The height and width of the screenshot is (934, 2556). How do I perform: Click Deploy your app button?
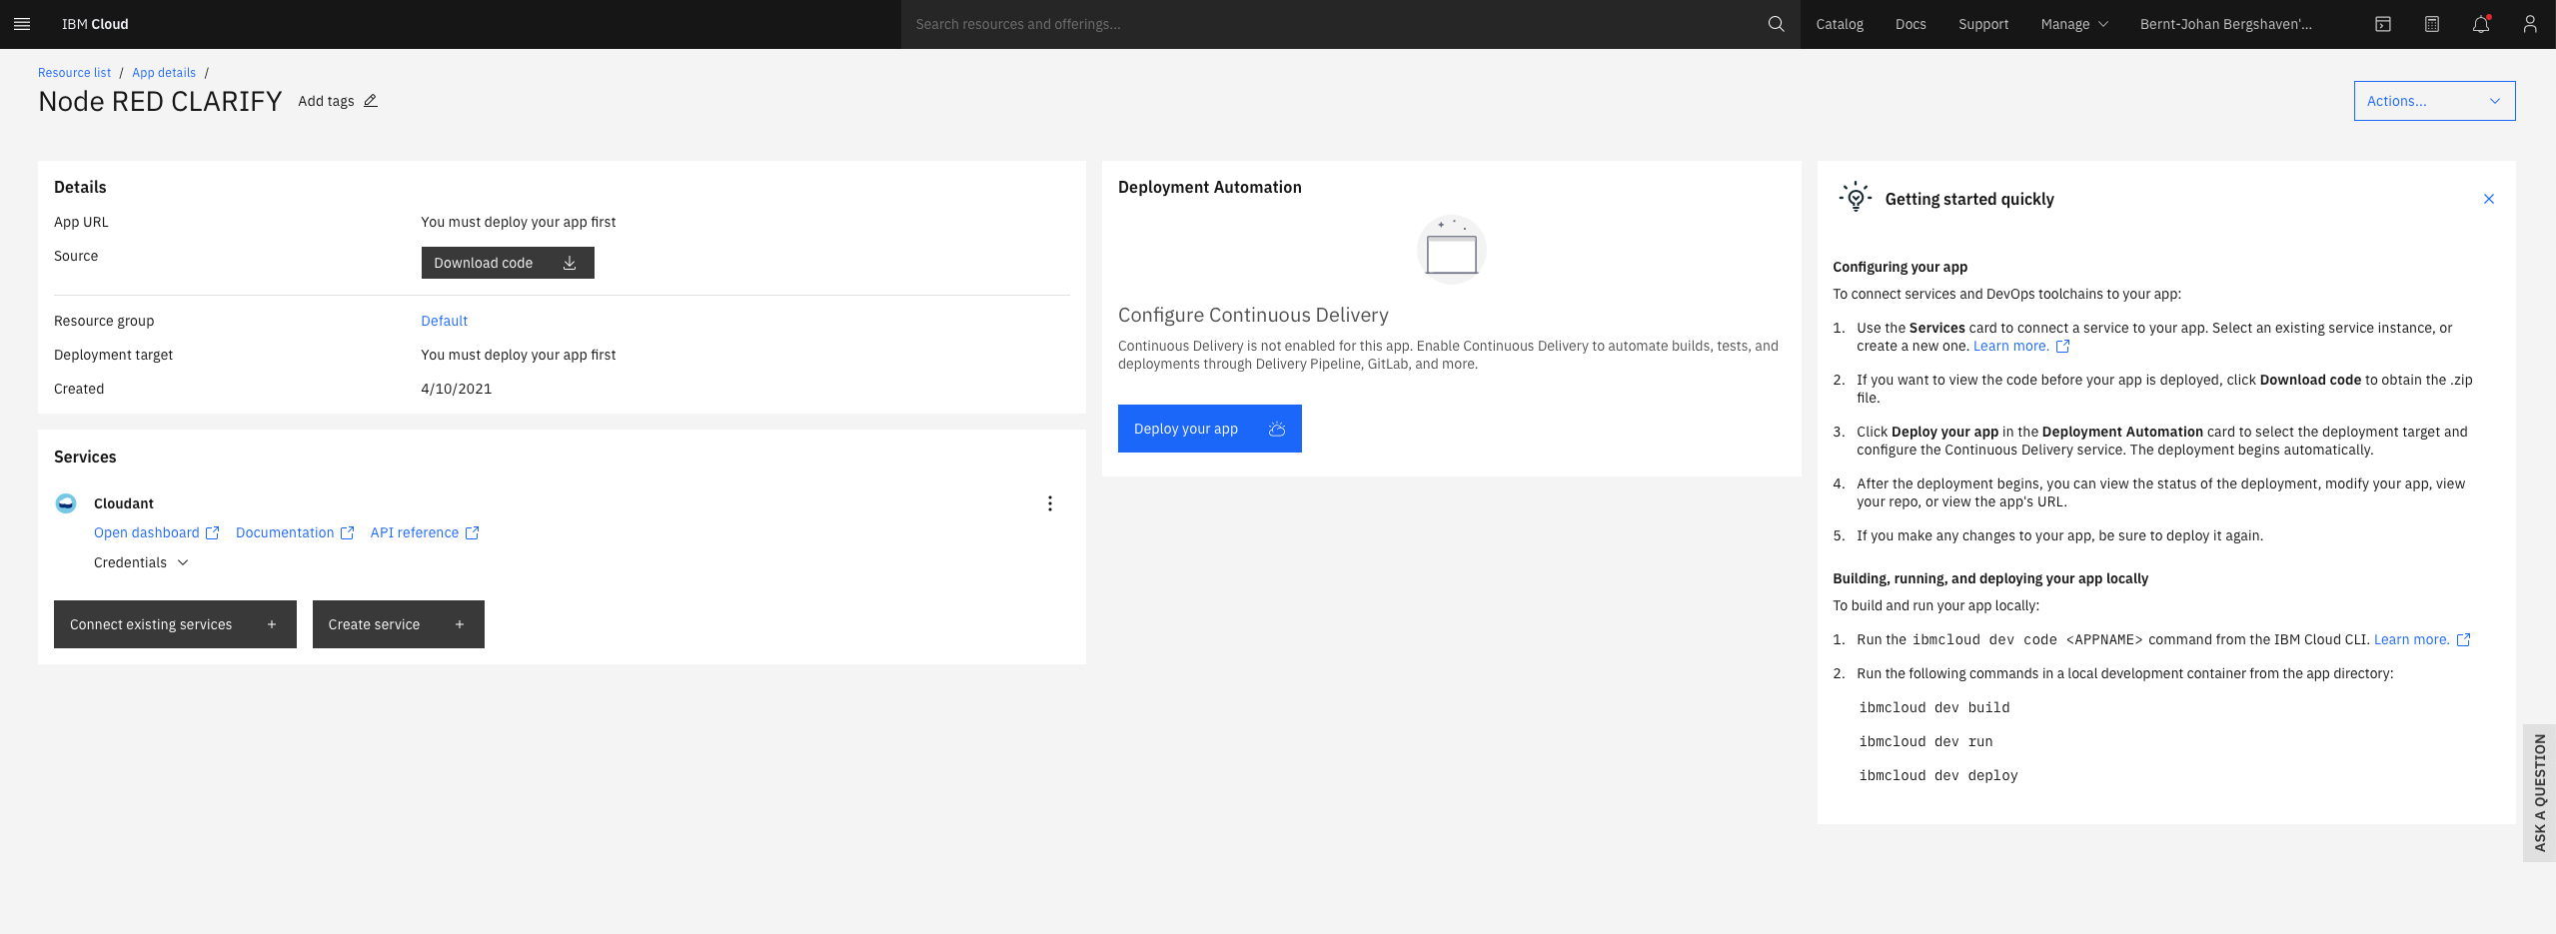pos(1209,429)
